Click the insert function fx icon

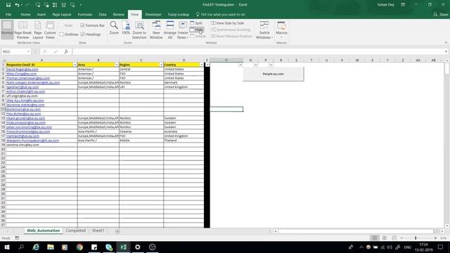point(66,51)
